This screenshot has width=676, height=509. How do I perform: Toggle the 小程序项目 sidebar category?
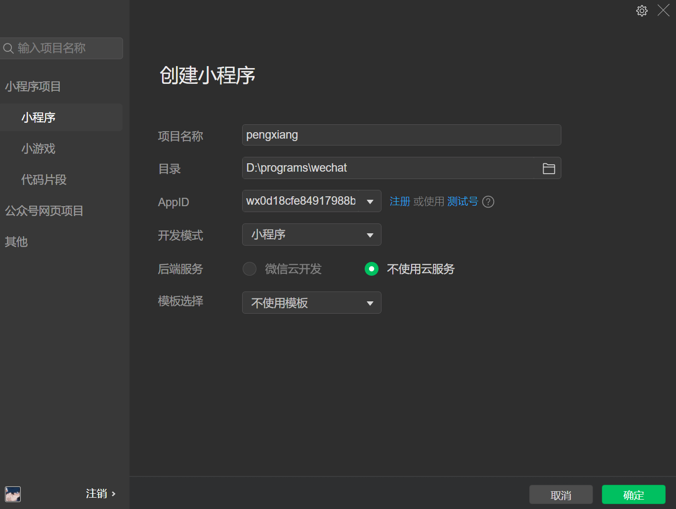click(33, 86)
